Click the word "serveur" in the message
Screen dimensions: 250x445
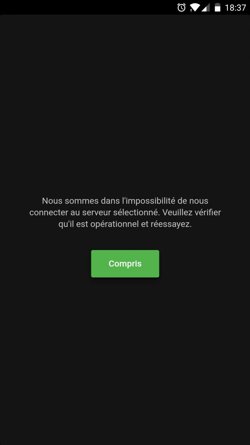coord(97,212)
